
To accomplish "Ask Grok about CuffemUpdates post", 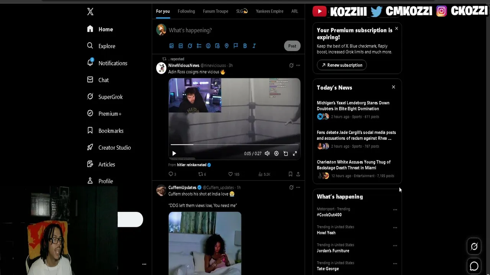I will tap(291, 188).
